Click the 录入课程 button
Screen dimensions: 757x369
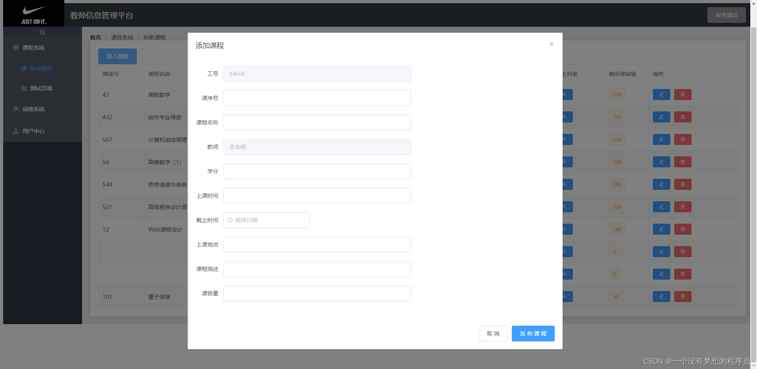[117, 56]
